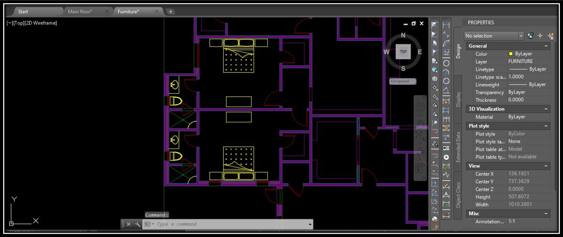The height and width of the screenshot is (237, 563).
Task: Click the yellow ByLayer color swatch
Action: point(511,54)
